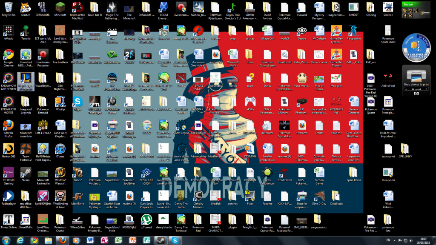Open the Fire Emblem folder
The height and width of the screenshot is (245, 436).
(x=60, y=55)
